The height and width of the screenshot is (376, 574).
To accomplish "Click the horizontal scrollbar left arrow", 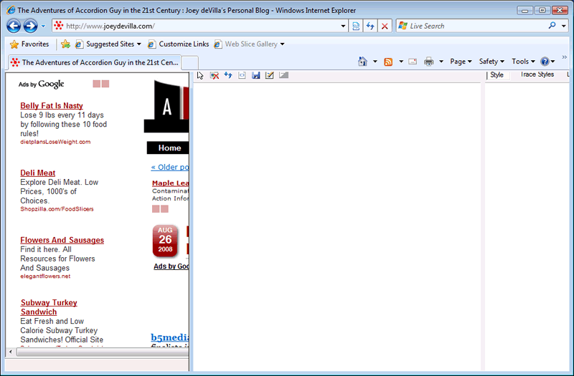I will coord(11,352).
